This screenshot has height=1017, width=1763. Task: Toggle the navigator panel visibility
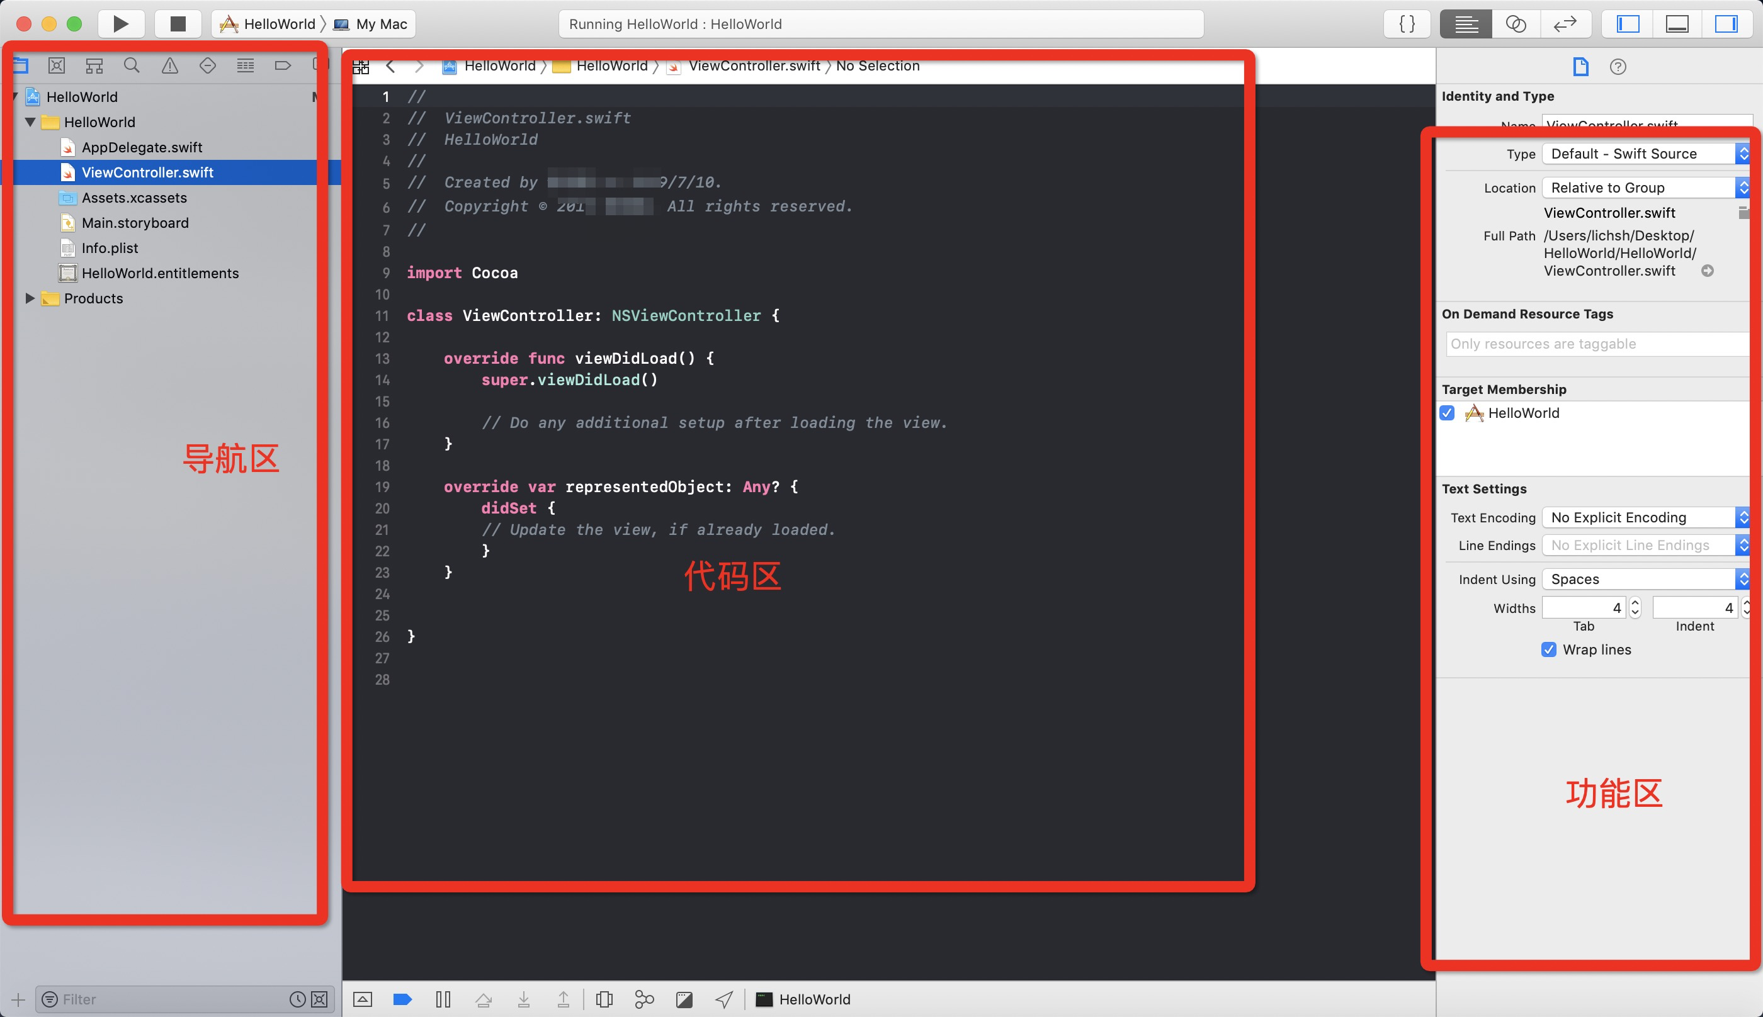click(1628, 24)
